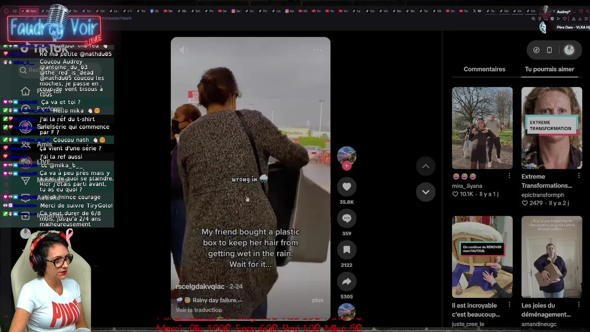Open the browser account toolbar icon

(x=573, y=18)
